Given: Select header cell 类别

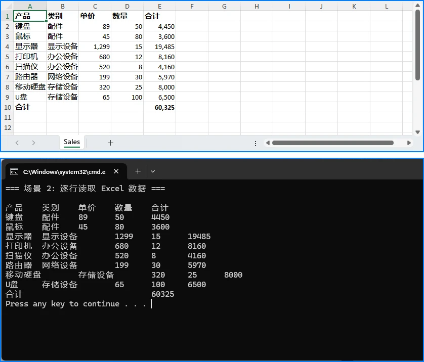Looking at the screenshot, I should tap(62, 16).
